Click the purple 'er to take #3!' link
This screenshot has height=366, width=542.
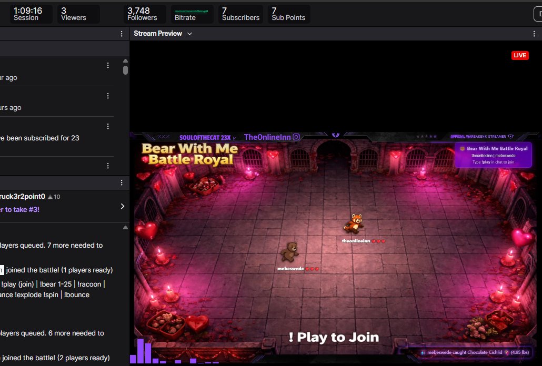[19, 210]
